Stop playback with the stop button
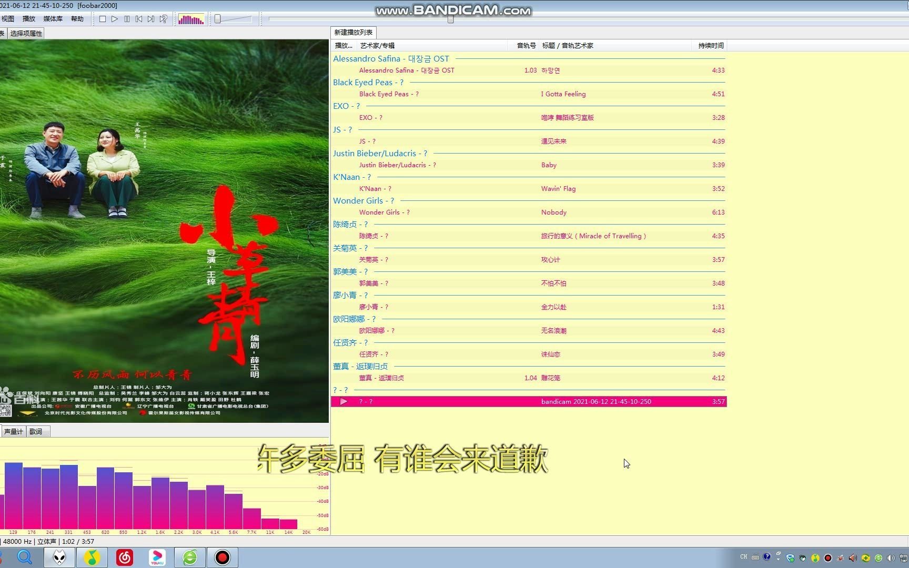The width and height of the screenshot is (909, 568). click(x=103, y=19)
